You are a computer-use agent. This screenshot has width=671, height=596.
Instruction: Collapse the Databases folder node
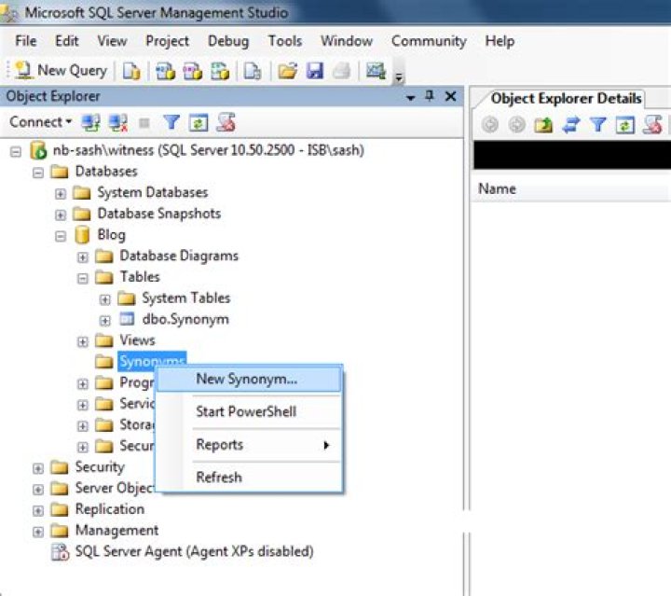coord(38,173)
